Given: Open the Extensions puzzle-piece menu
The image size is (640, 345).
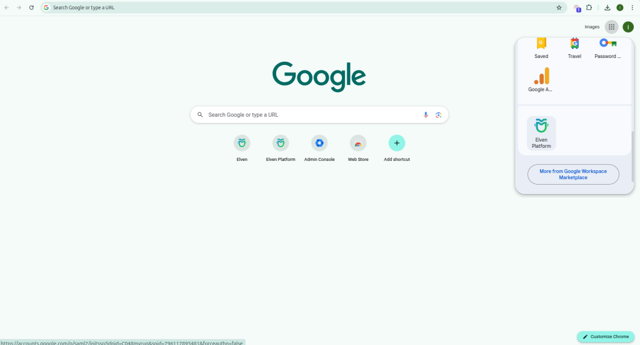Looking at the screenshot, I should click(x=589, y=7).
